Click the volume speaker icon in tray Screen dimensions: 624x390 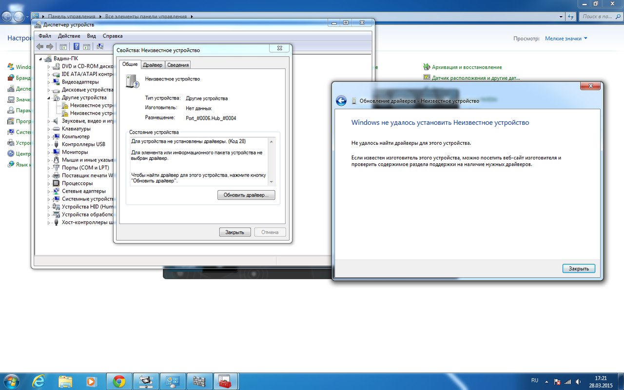[x=578, y=381]
